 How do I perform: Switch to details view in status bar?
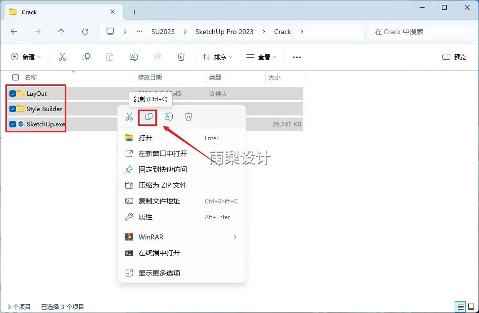tap(460, 307)
